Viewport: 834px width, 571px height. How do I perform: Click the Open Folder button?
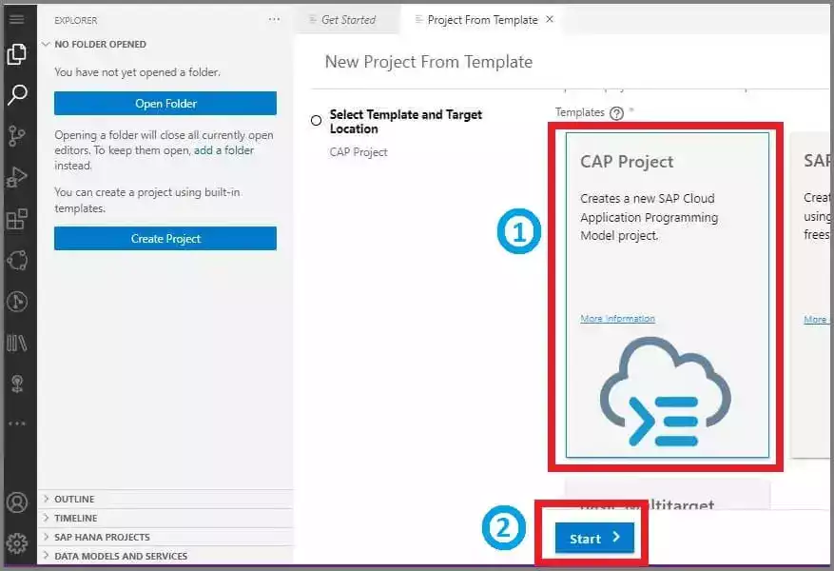click(165, 103)
